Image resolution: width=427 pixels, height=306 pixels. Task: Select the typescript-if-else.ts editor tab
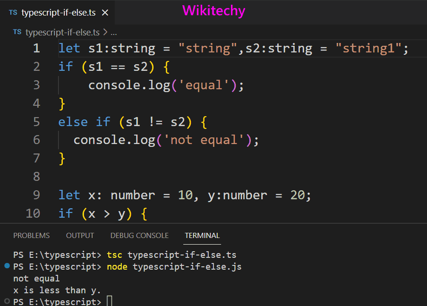click(x=58, y=13)
